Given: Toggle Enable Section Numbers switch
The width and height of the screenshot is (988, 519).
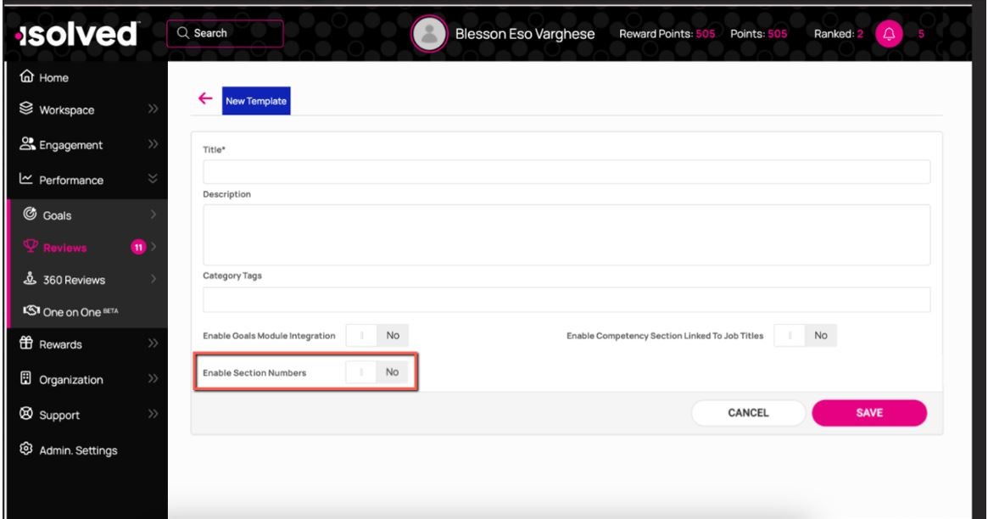Looking at the screenshot, I should coord(377,372).
